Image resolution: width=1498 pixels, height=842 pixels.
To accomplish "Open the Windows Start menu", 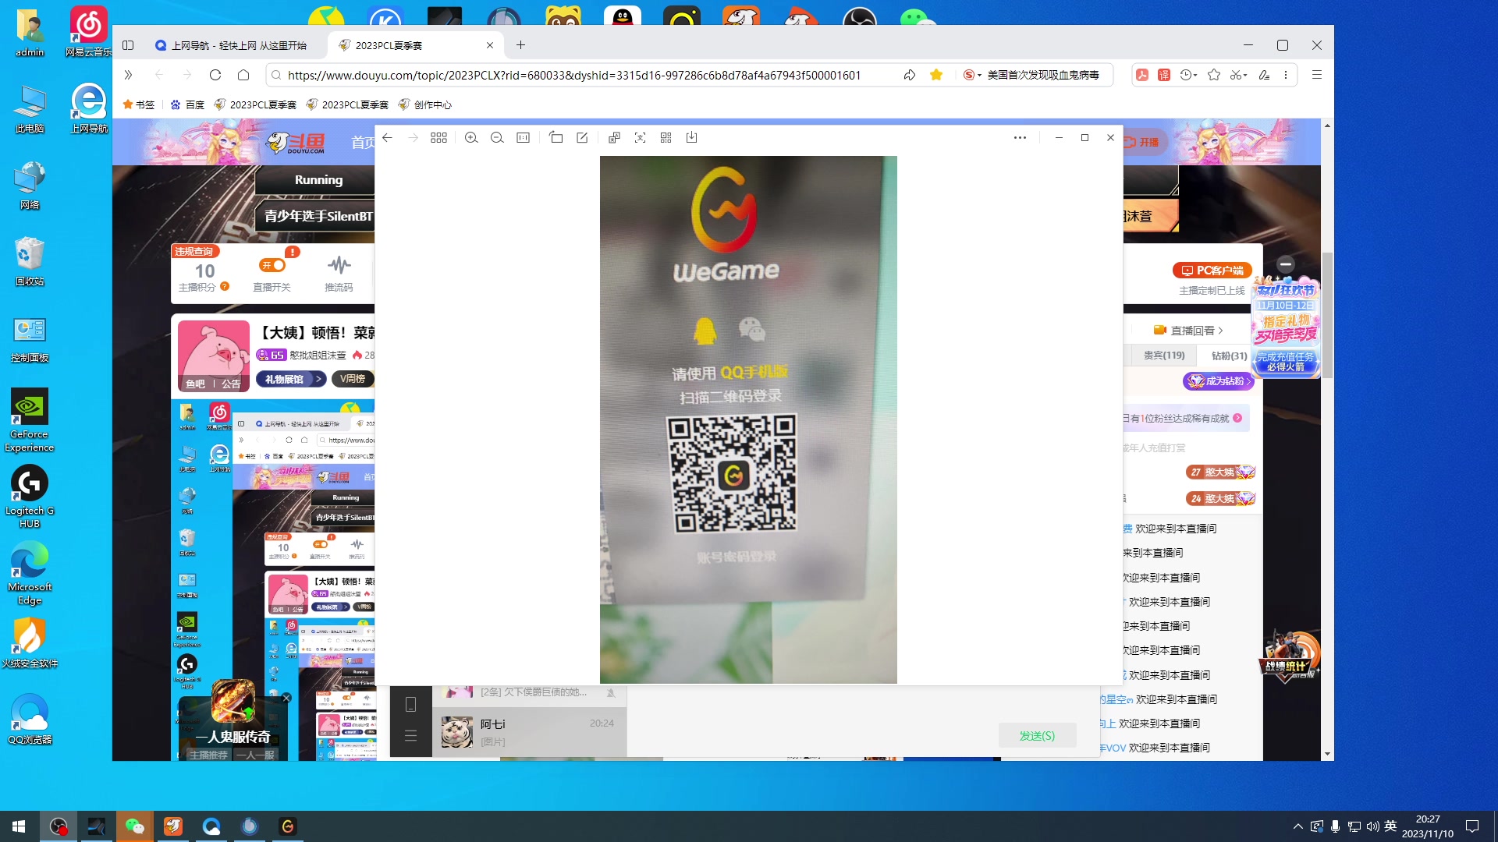I will (x=19, y=826).
